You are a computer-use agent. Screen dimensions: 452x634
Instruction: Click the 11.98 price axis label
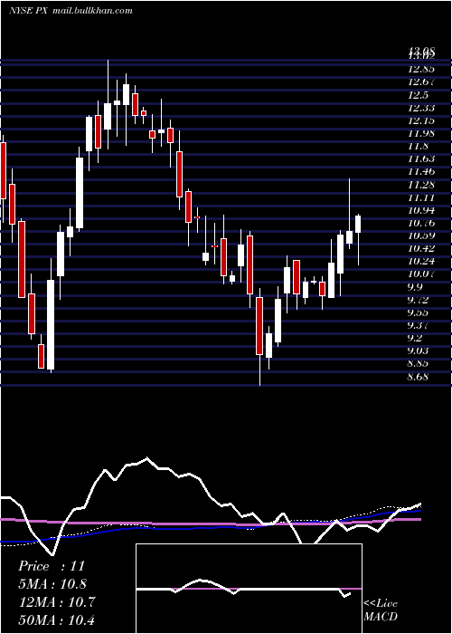point(421,133)
